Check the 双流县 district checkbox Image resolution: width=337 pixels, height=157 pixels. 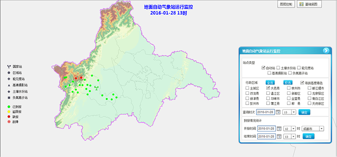pos(247,93)
